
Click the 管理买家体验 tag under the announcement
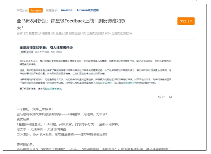pyautogui.click(x=28, y=52)
